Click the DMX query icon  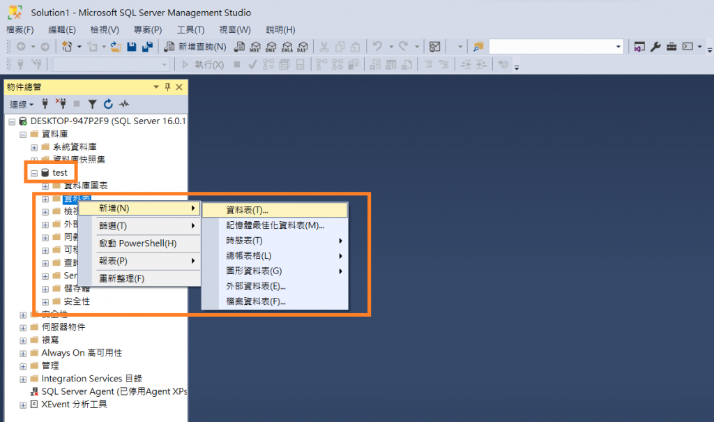[x=271, y=47]
